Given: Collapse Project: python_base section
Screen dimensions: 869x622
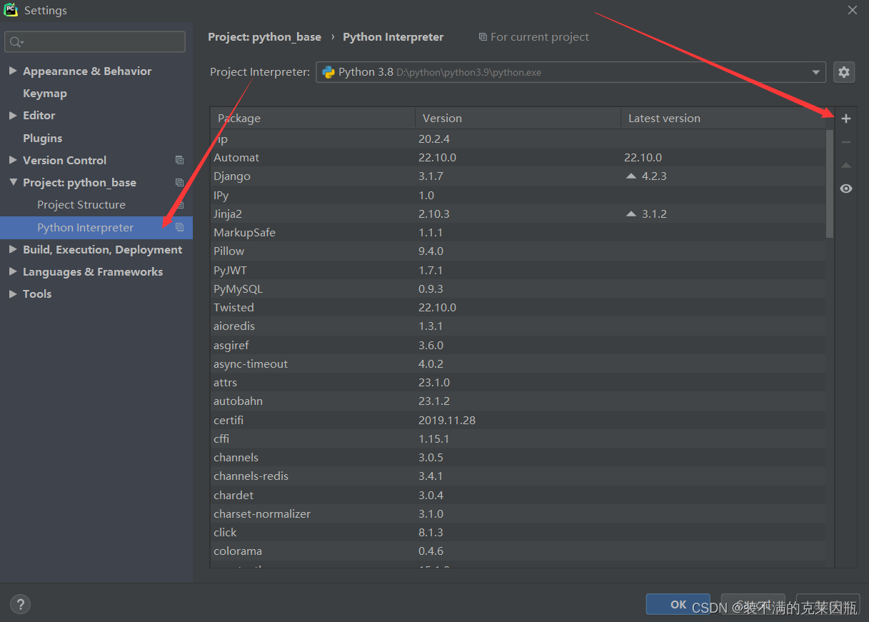Looking at the screenshot, I should coord(13,183).
